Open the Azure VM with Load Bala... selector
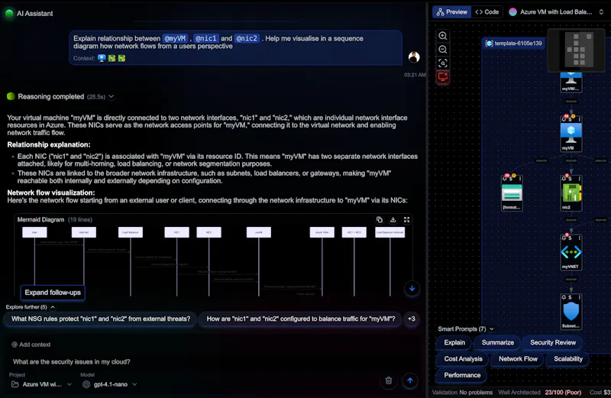This screenshot has height=398, width=611. point(557,12)
